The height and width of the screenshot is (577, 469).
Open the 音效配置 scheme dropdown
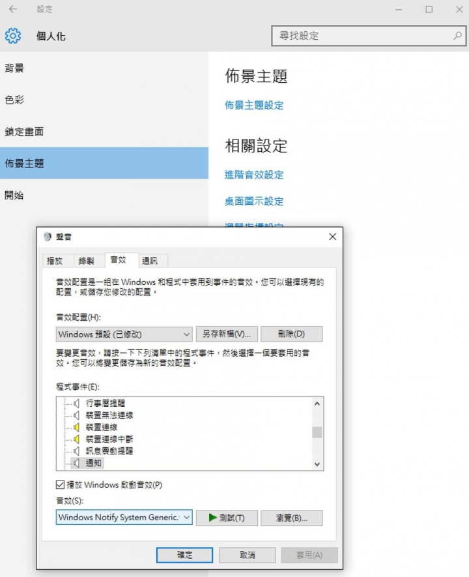tap(124, 334)
